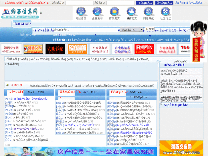Open the 湘西交友网 0743love.com banner
The width and height of the screenshot is (208, 156).
click(x=11, y=49)
